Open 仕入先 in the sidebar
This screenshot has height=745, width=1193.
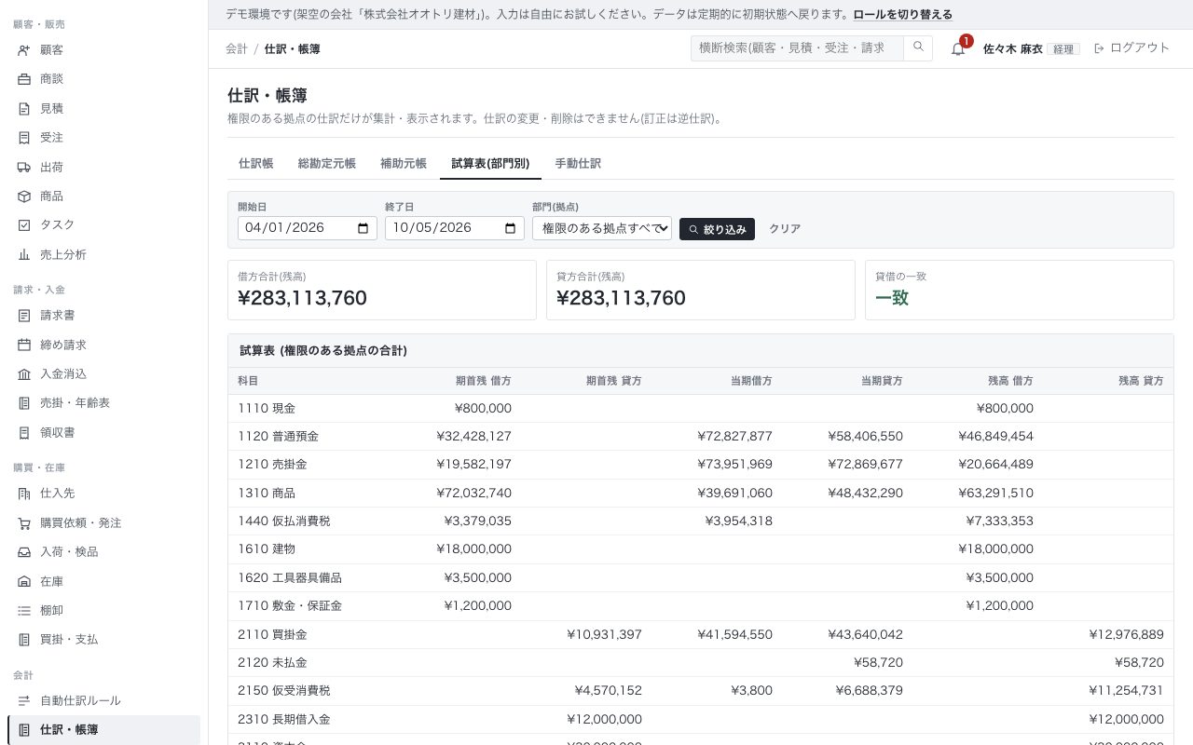point(103,494)
